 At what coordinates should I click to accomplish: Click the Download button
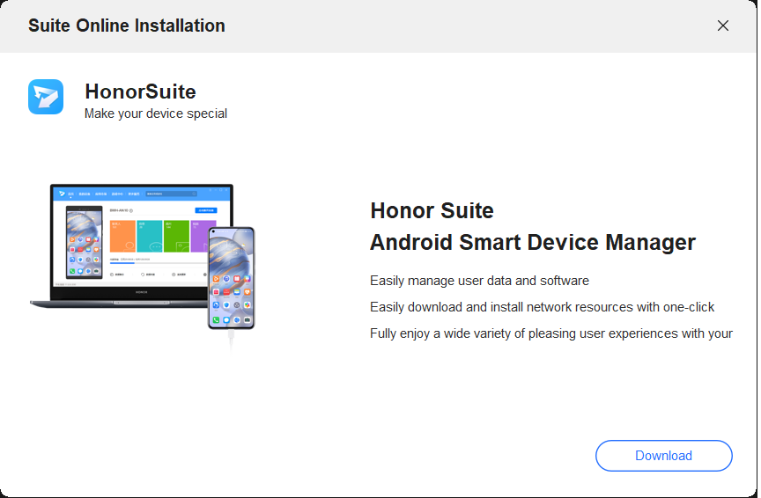(x=663, y=456)
